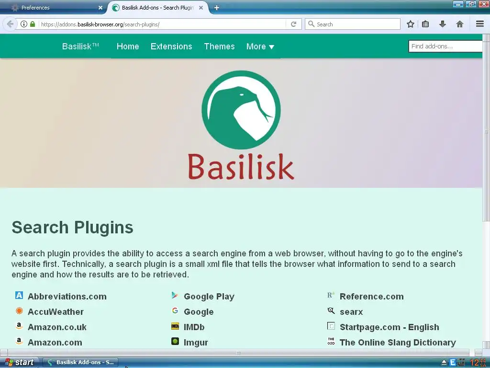Open site information icon in address bar
Viewport: 490px width, 368px height.
(x=24, y=24)
